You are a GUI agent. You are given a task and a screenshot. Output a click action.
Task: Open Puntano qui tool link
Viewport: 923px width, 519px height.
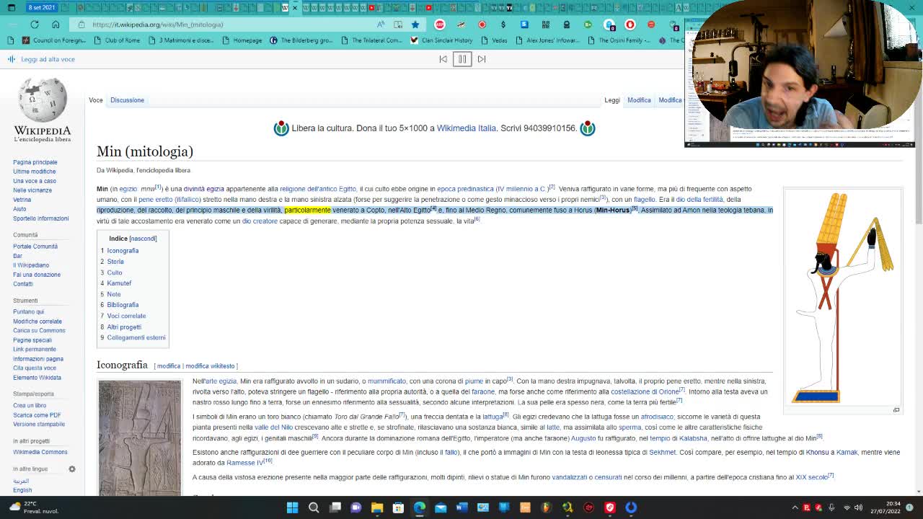tap(28, 312)
